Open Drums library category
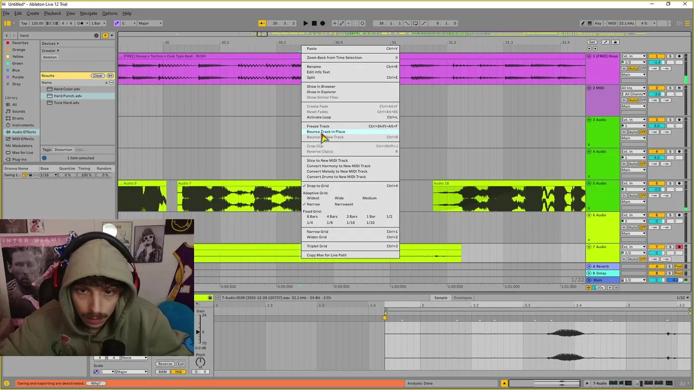 click(18, 118)
